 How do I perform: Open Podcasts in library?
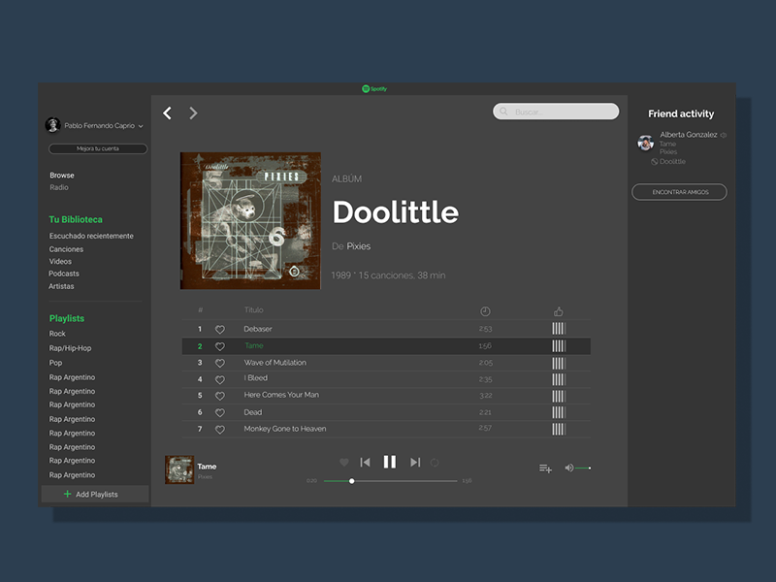coord(64,274)
